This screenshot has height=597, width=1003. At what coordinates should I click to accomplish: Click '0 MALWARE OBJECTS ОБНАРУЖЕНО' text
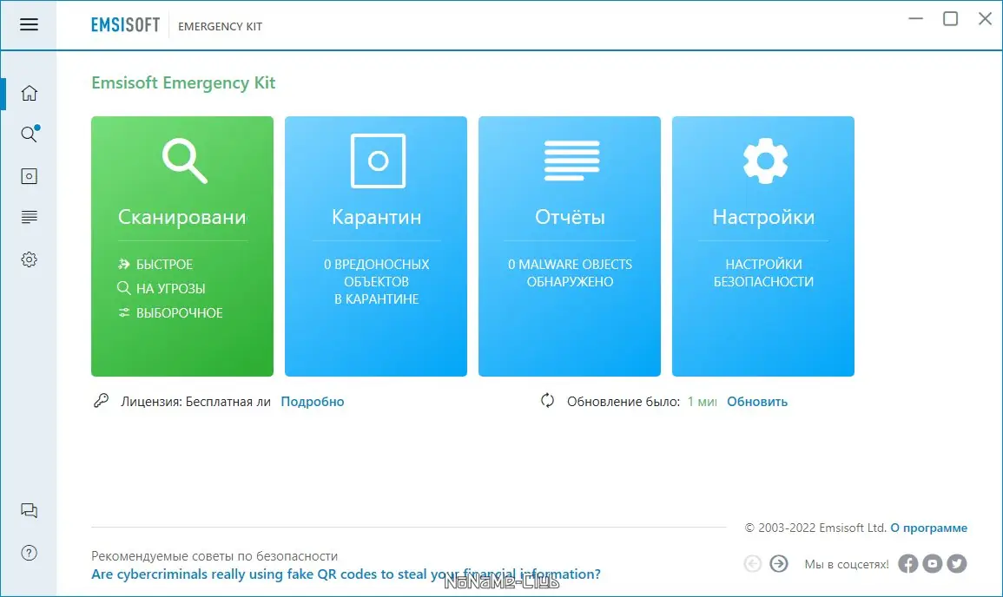[570, 273]
